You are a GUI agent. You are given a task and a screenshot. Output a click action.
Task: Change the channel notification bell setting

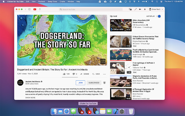pos(104,83)
